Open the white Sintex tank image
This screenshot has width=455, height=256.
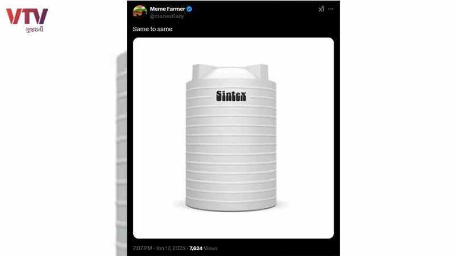pyautogui.click(x=233, y=138)
